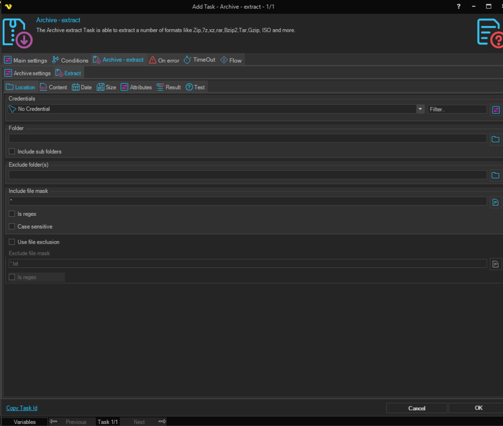This screenshot has width=503, height=426.
Task: Open the Archive settings tab
Action: pyautogui.click(x=28, y=73)
